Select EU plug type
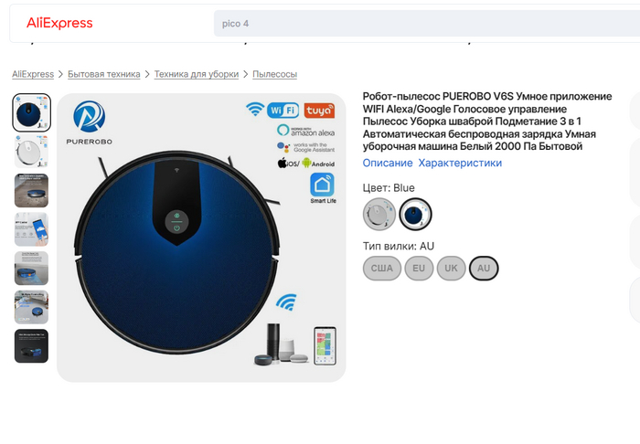 coord(419,269)
